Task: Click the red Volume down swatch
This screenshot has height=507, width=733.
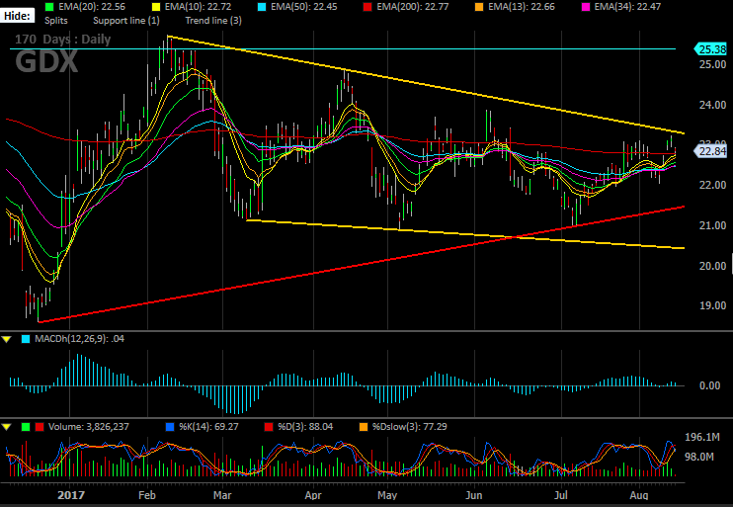Action: 40,427
